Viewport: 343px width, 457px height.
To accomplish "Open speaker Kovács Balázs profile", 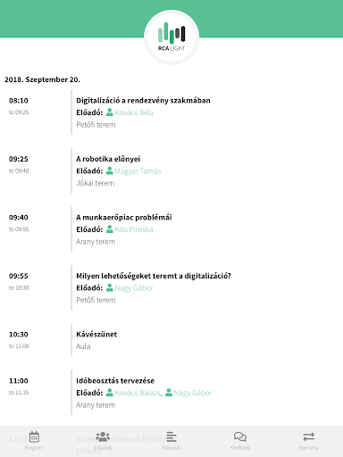I will click(138, 393).
